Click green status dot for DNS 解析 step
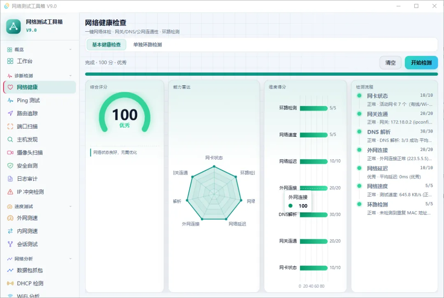The width and height of the screenshot is (444, 298). pyautogui.click(x=359, y=132)
